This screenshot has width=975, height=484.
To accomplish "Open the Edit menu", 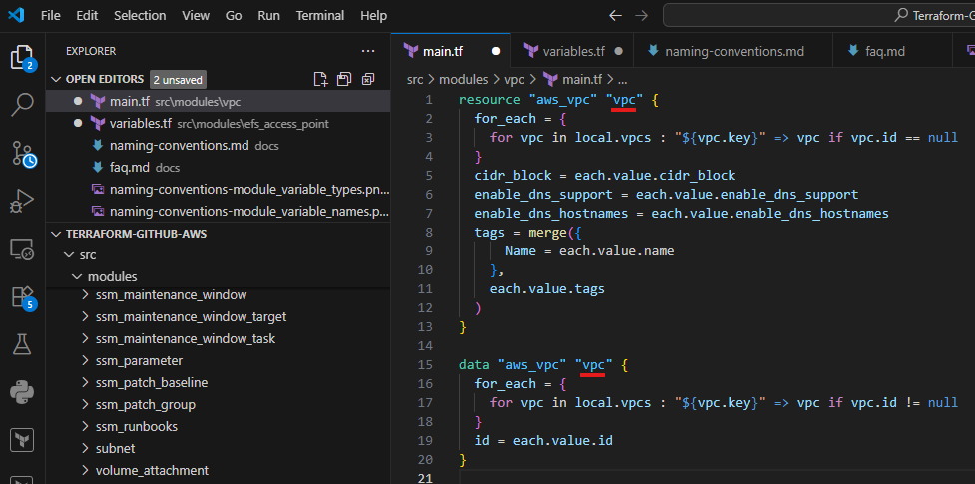I will click(87, 16).
